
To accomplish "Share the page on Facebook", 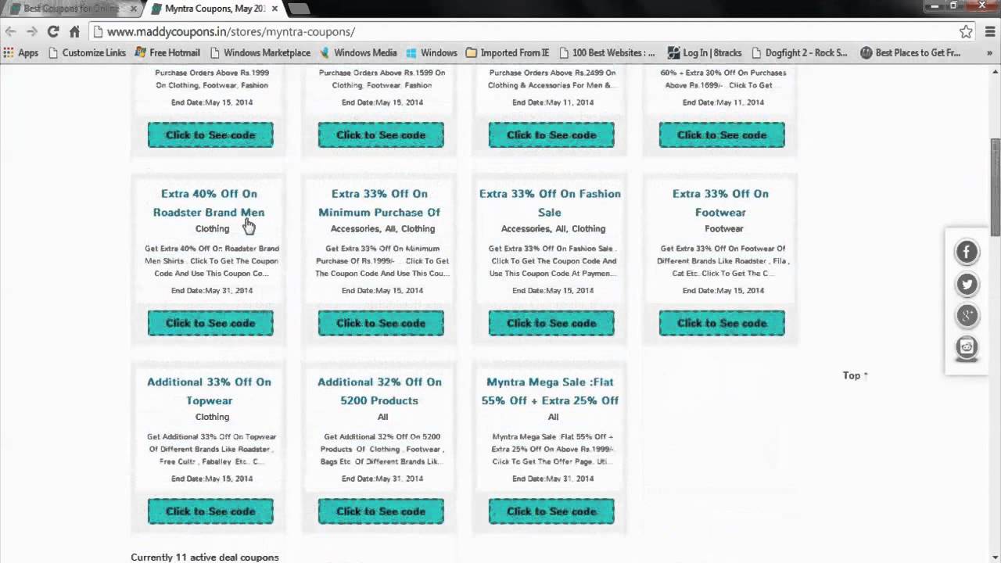I will tap(967, 252).
